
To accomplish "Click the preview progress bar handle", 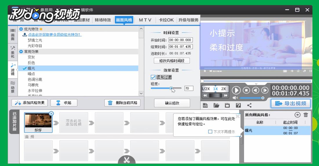I will (203, 81).
